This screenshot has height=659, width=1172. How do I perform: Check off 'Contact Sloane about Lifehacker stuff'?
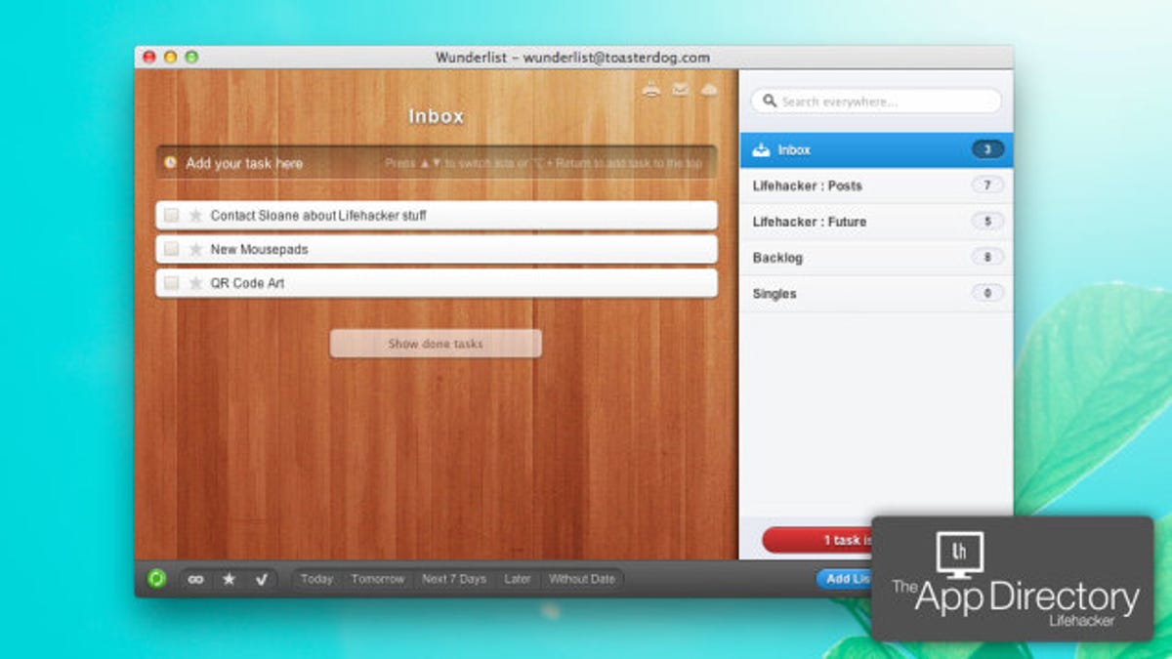[x=171, y=216]
